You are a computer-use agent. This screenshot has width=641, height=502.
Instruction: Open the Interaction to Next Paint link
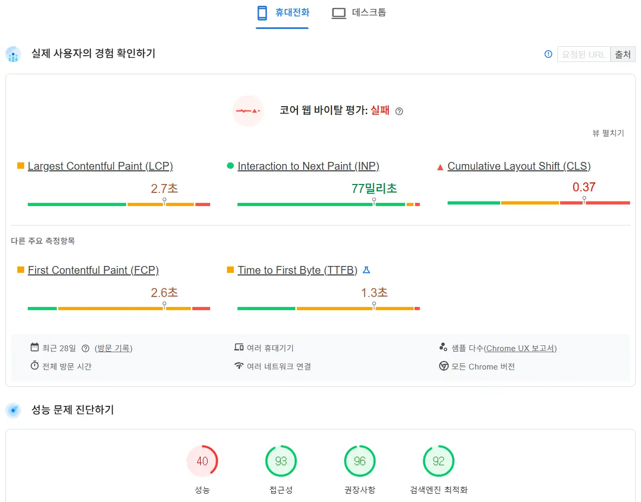point(308,166)
